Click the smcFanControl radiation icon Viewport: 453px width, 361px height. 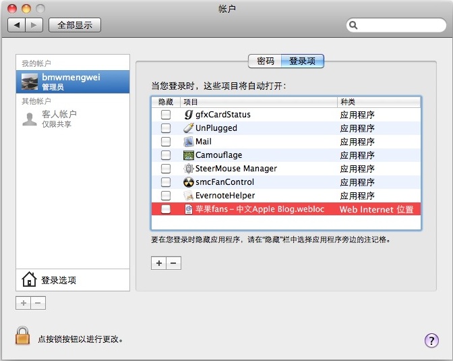(x=189, y=182)
